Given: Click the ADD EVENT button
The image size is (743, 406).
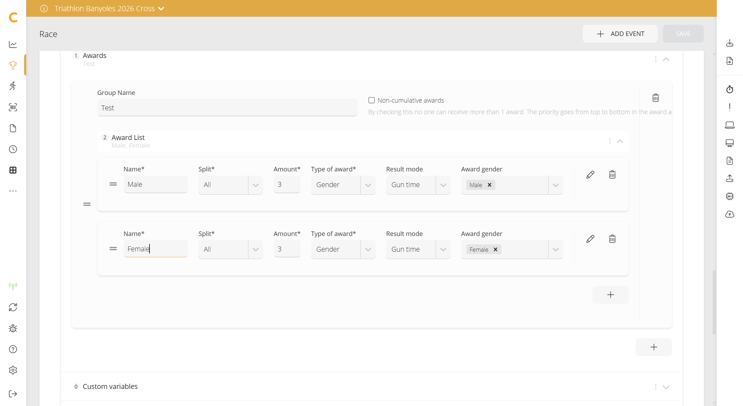Looking at the screenshot, I should 620,34.
